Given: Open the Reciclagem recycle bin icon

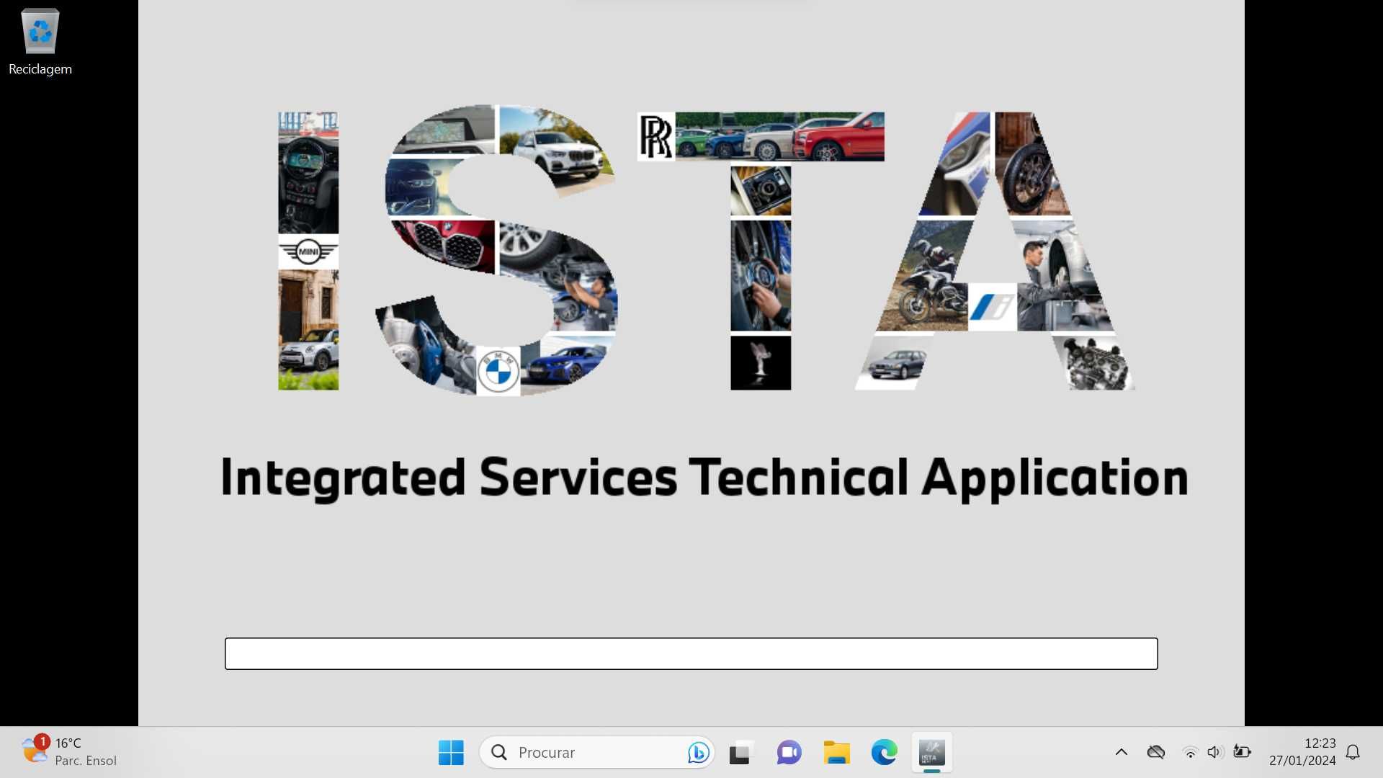Looking at the screenshot, I should (40, 42).
